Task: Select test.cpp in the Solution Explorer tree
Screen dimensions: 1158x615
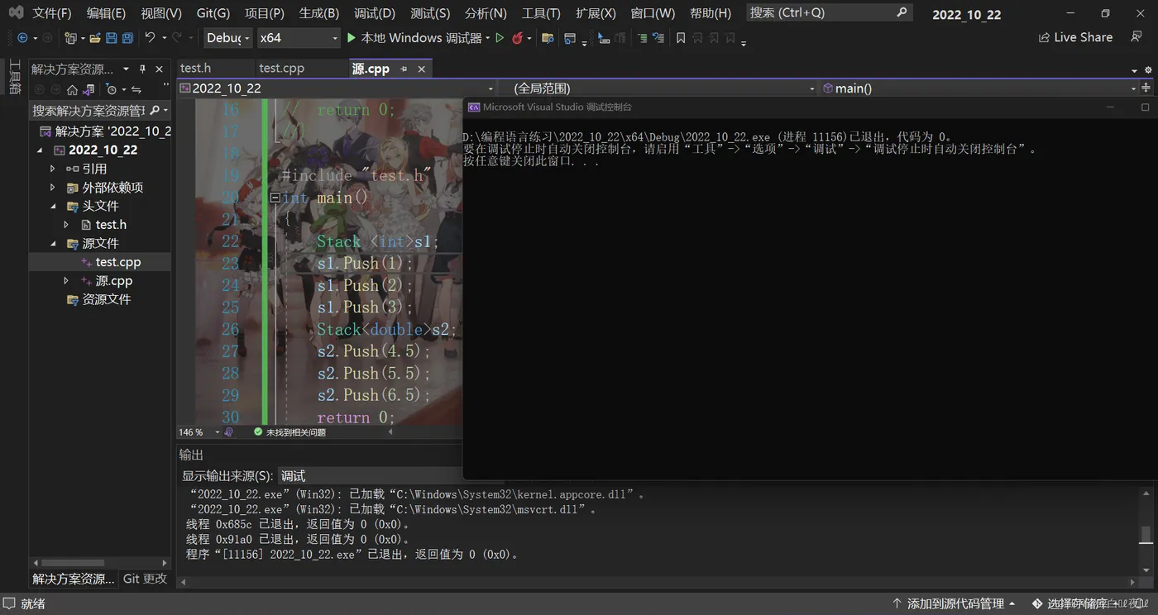Action: point(118,262)
